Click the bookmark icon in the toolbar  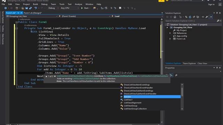click(x=120, y=8)
